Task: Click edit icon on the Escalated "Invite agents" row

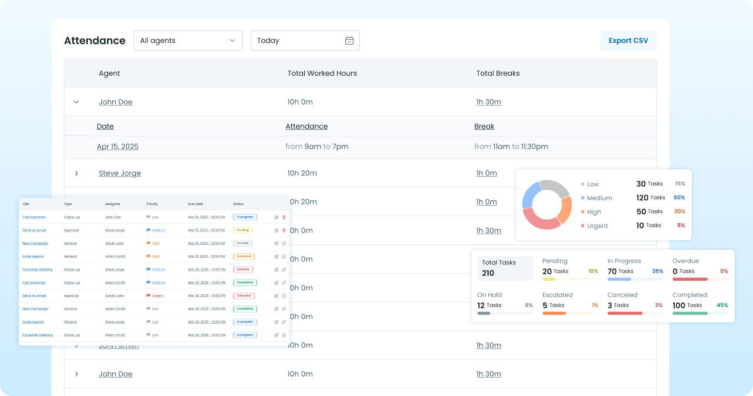Action: click(276, 256)
